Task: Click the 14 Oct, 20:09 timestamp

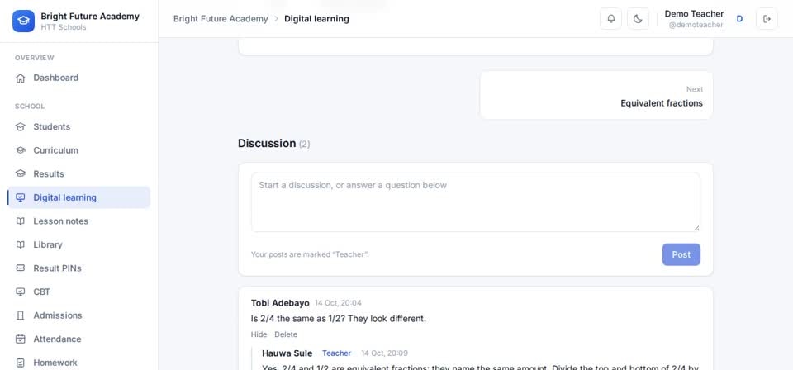Action: coord(384,353)
